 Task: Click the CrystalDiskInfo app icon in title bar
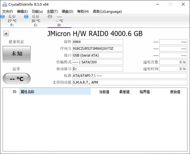pyautogui.click(x=5, y=4)
